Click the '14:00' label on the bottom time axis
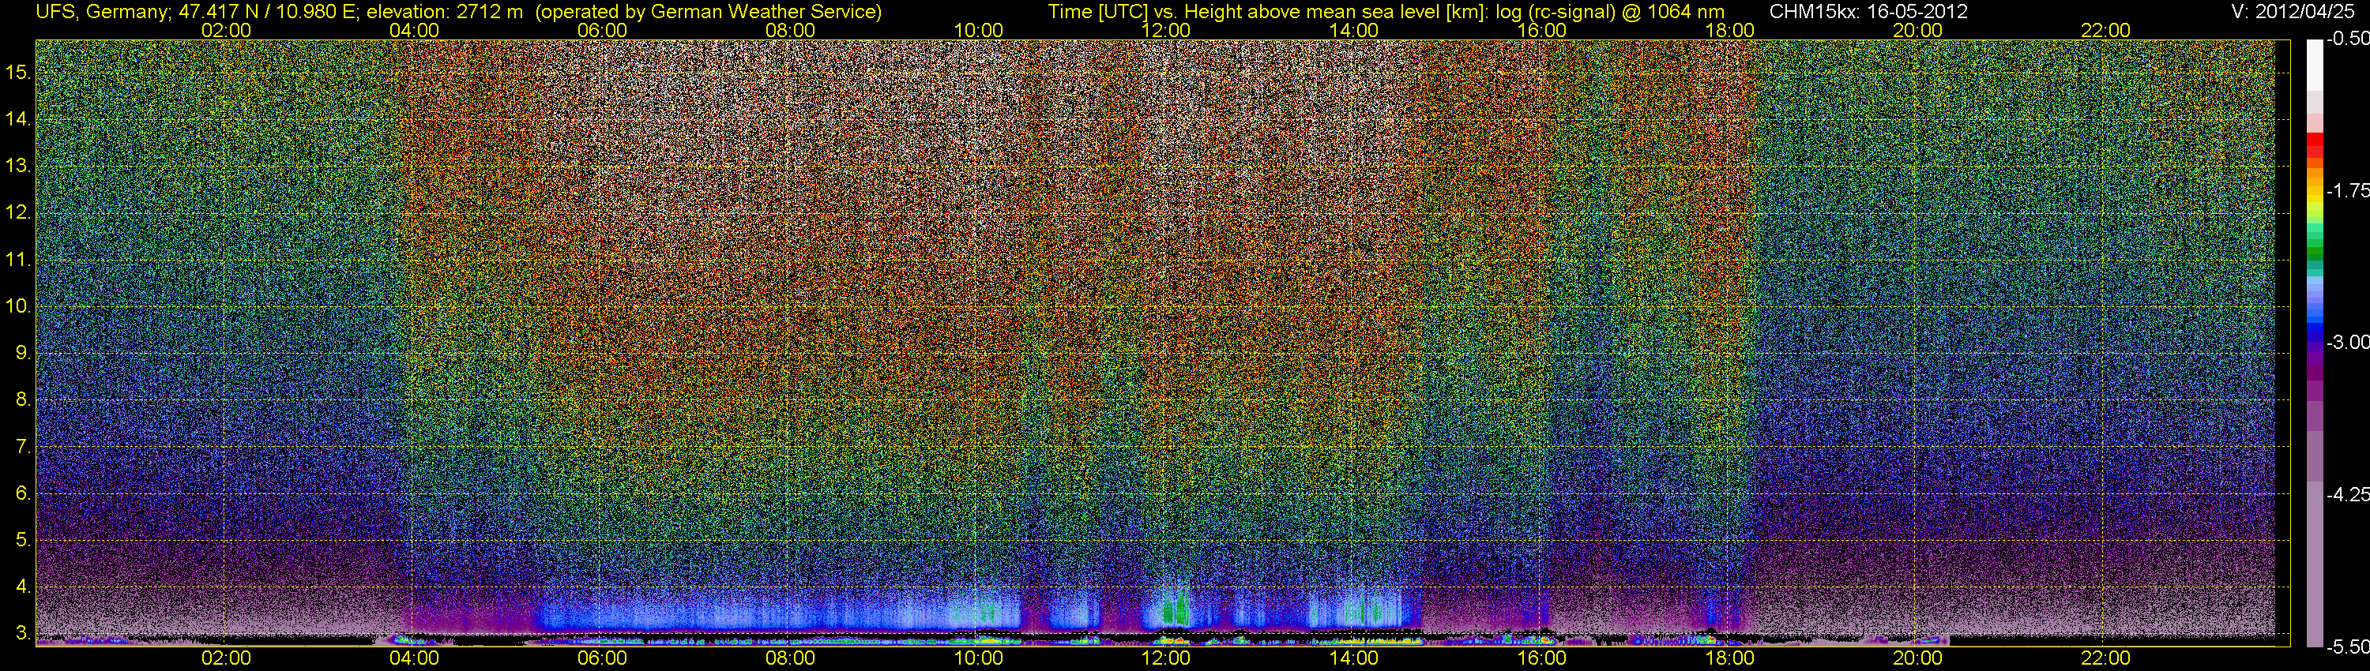This screenshot has width=2370, height=671. (x=1354, y=658)
